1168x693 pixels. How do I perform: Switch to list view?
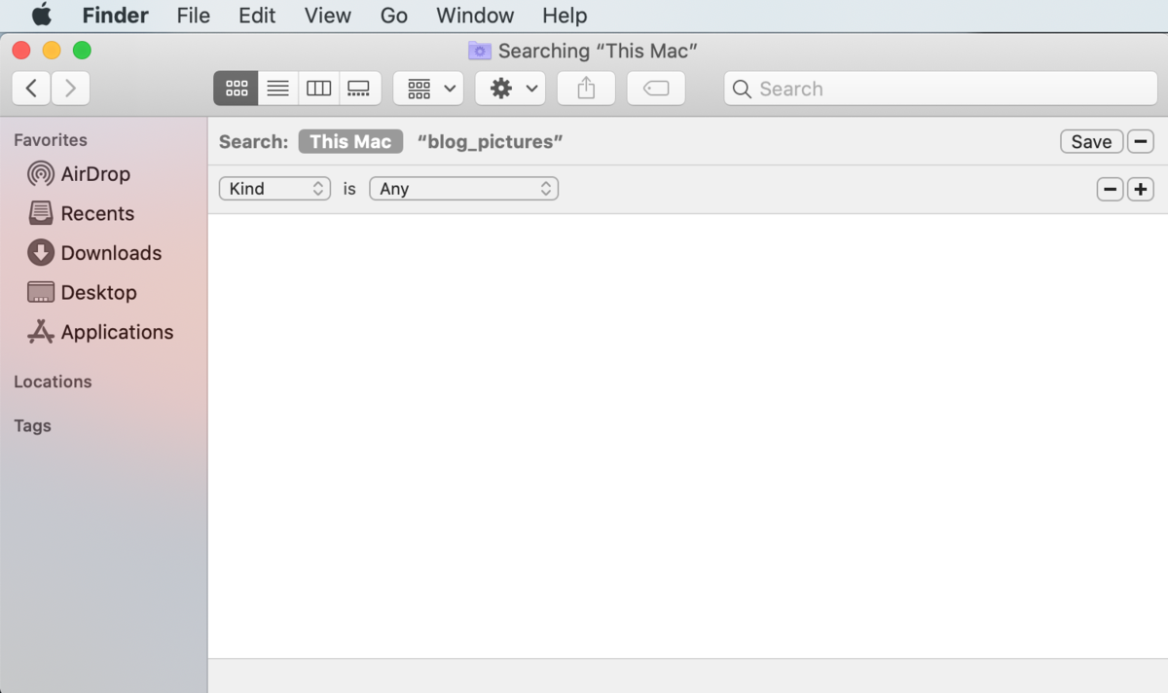click(277, 89)
